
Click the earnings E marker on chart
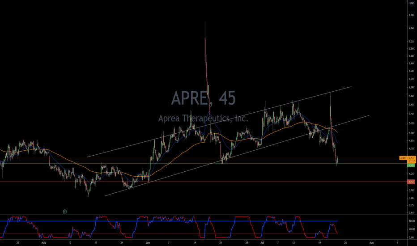tap(64, 212)
